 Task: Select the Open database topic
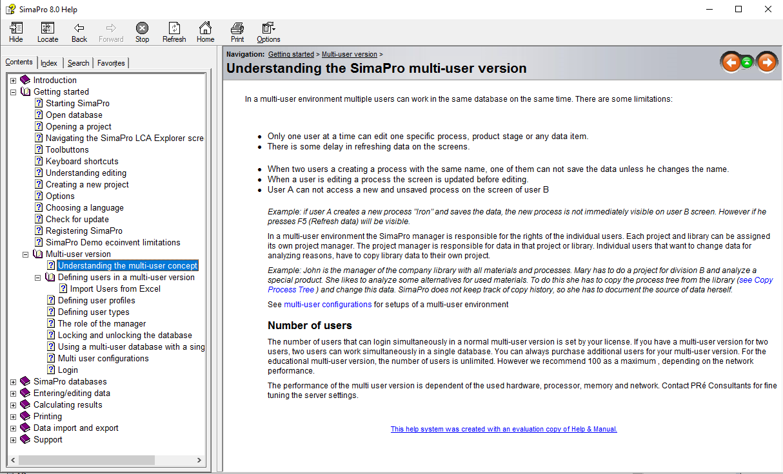coord(74,115)
